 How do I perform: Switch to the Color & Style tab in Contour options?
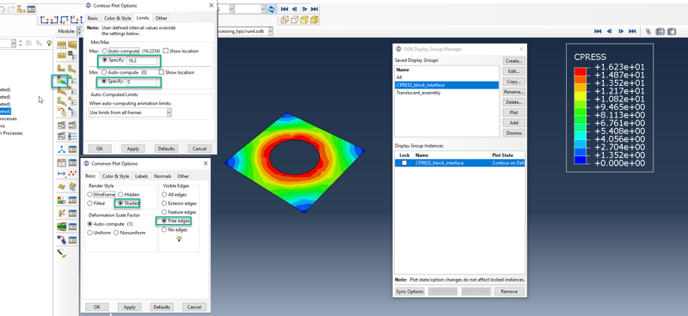[117, 18]
